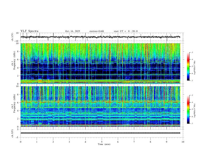Click the time axis tick label '5'
The width and height of the screenshot is (206, 159).
[102, 142]
